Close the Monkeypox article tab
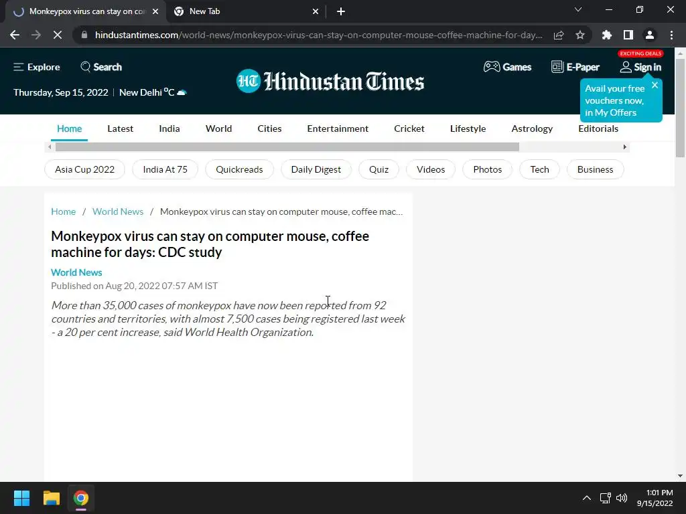This screenshot has width=686, height=514. 155,11
